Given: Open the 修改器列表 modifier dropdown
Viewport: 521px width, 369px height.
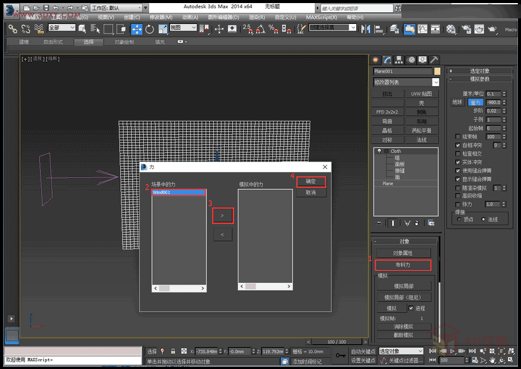Looking at the screenshot, I should click(x=406, y=82).
